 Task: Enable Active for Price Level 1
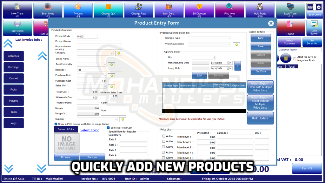[163, 136]
